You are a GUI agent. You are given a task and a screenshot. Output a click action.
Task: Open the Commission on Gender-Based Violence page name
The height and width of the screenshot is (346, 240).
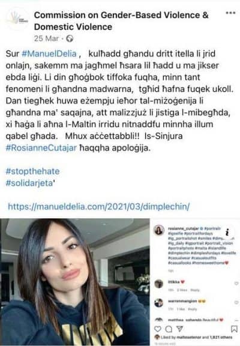pyautogui.click(x=121, y=21)
